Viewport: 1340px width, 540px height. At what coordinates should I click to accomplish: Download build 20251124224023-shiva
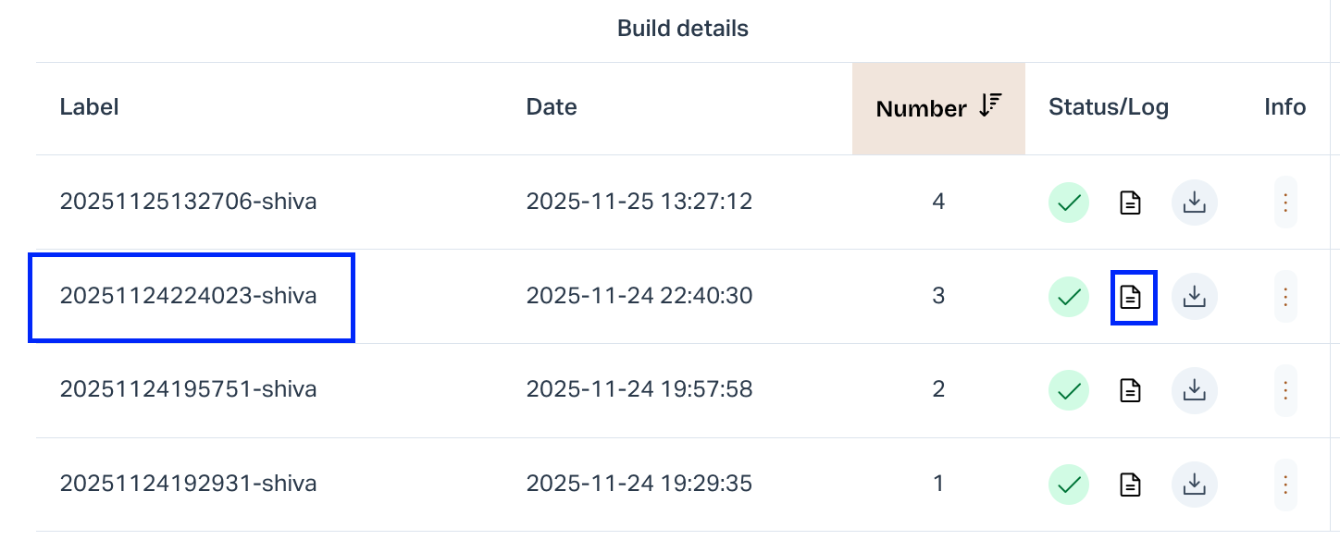pos(1195,297)
